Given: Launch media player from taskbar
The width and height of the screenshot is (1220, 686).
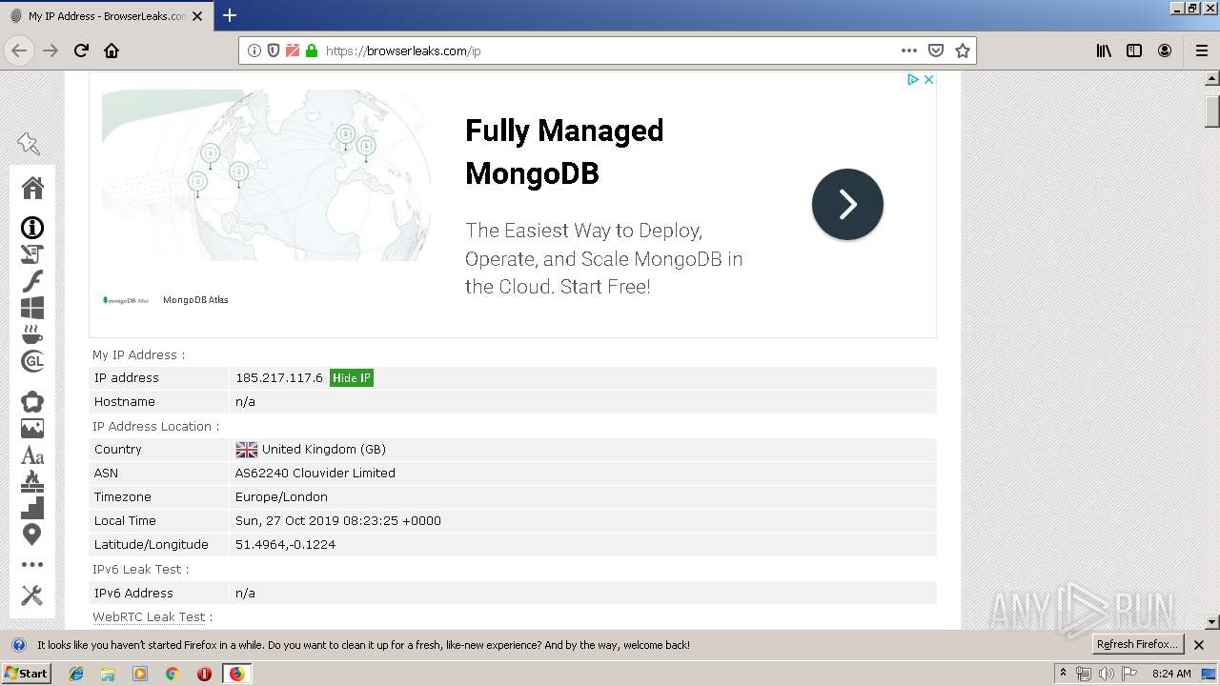Looking at the screenshot, I should tap(140, 674).
